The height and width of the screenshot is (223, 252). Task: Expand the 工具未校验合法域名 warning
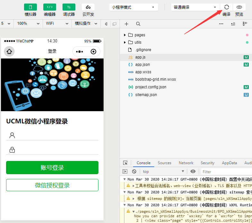coord(133,186)
